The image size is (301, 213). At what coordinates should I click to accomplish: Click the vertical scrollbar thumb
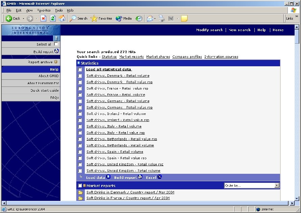click(x=297, y=37)
